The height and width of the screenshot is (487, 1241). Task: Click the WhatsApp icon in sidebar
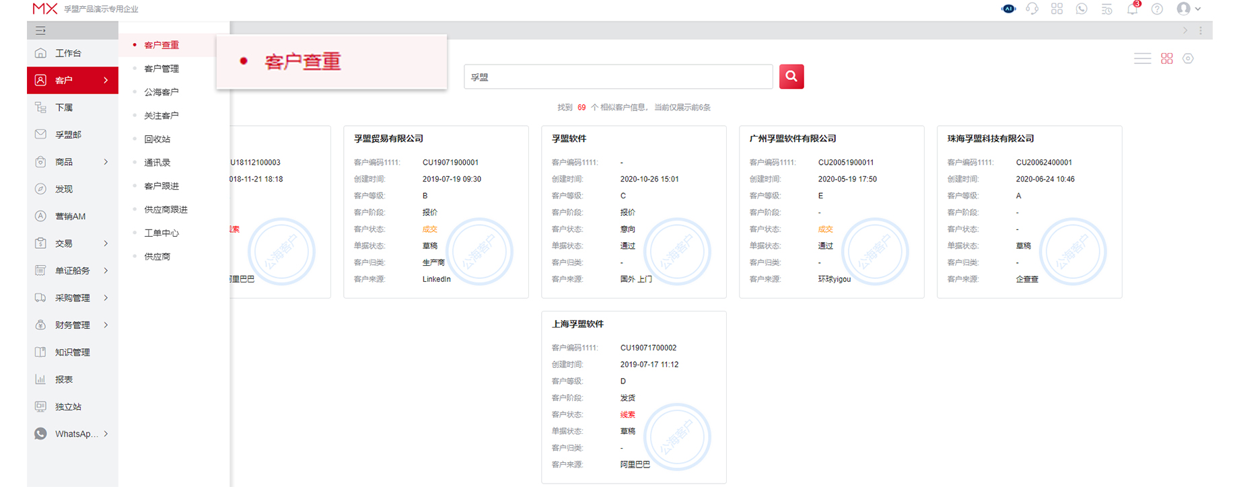pos(40,434)
